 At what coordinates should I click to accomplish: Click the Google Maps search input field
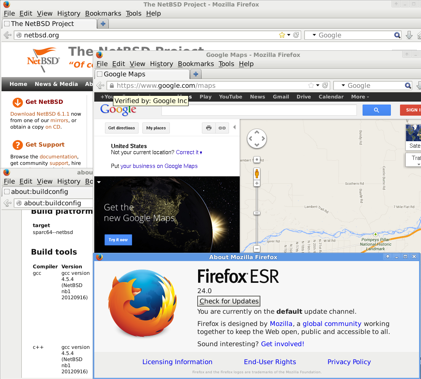point(259,110)
